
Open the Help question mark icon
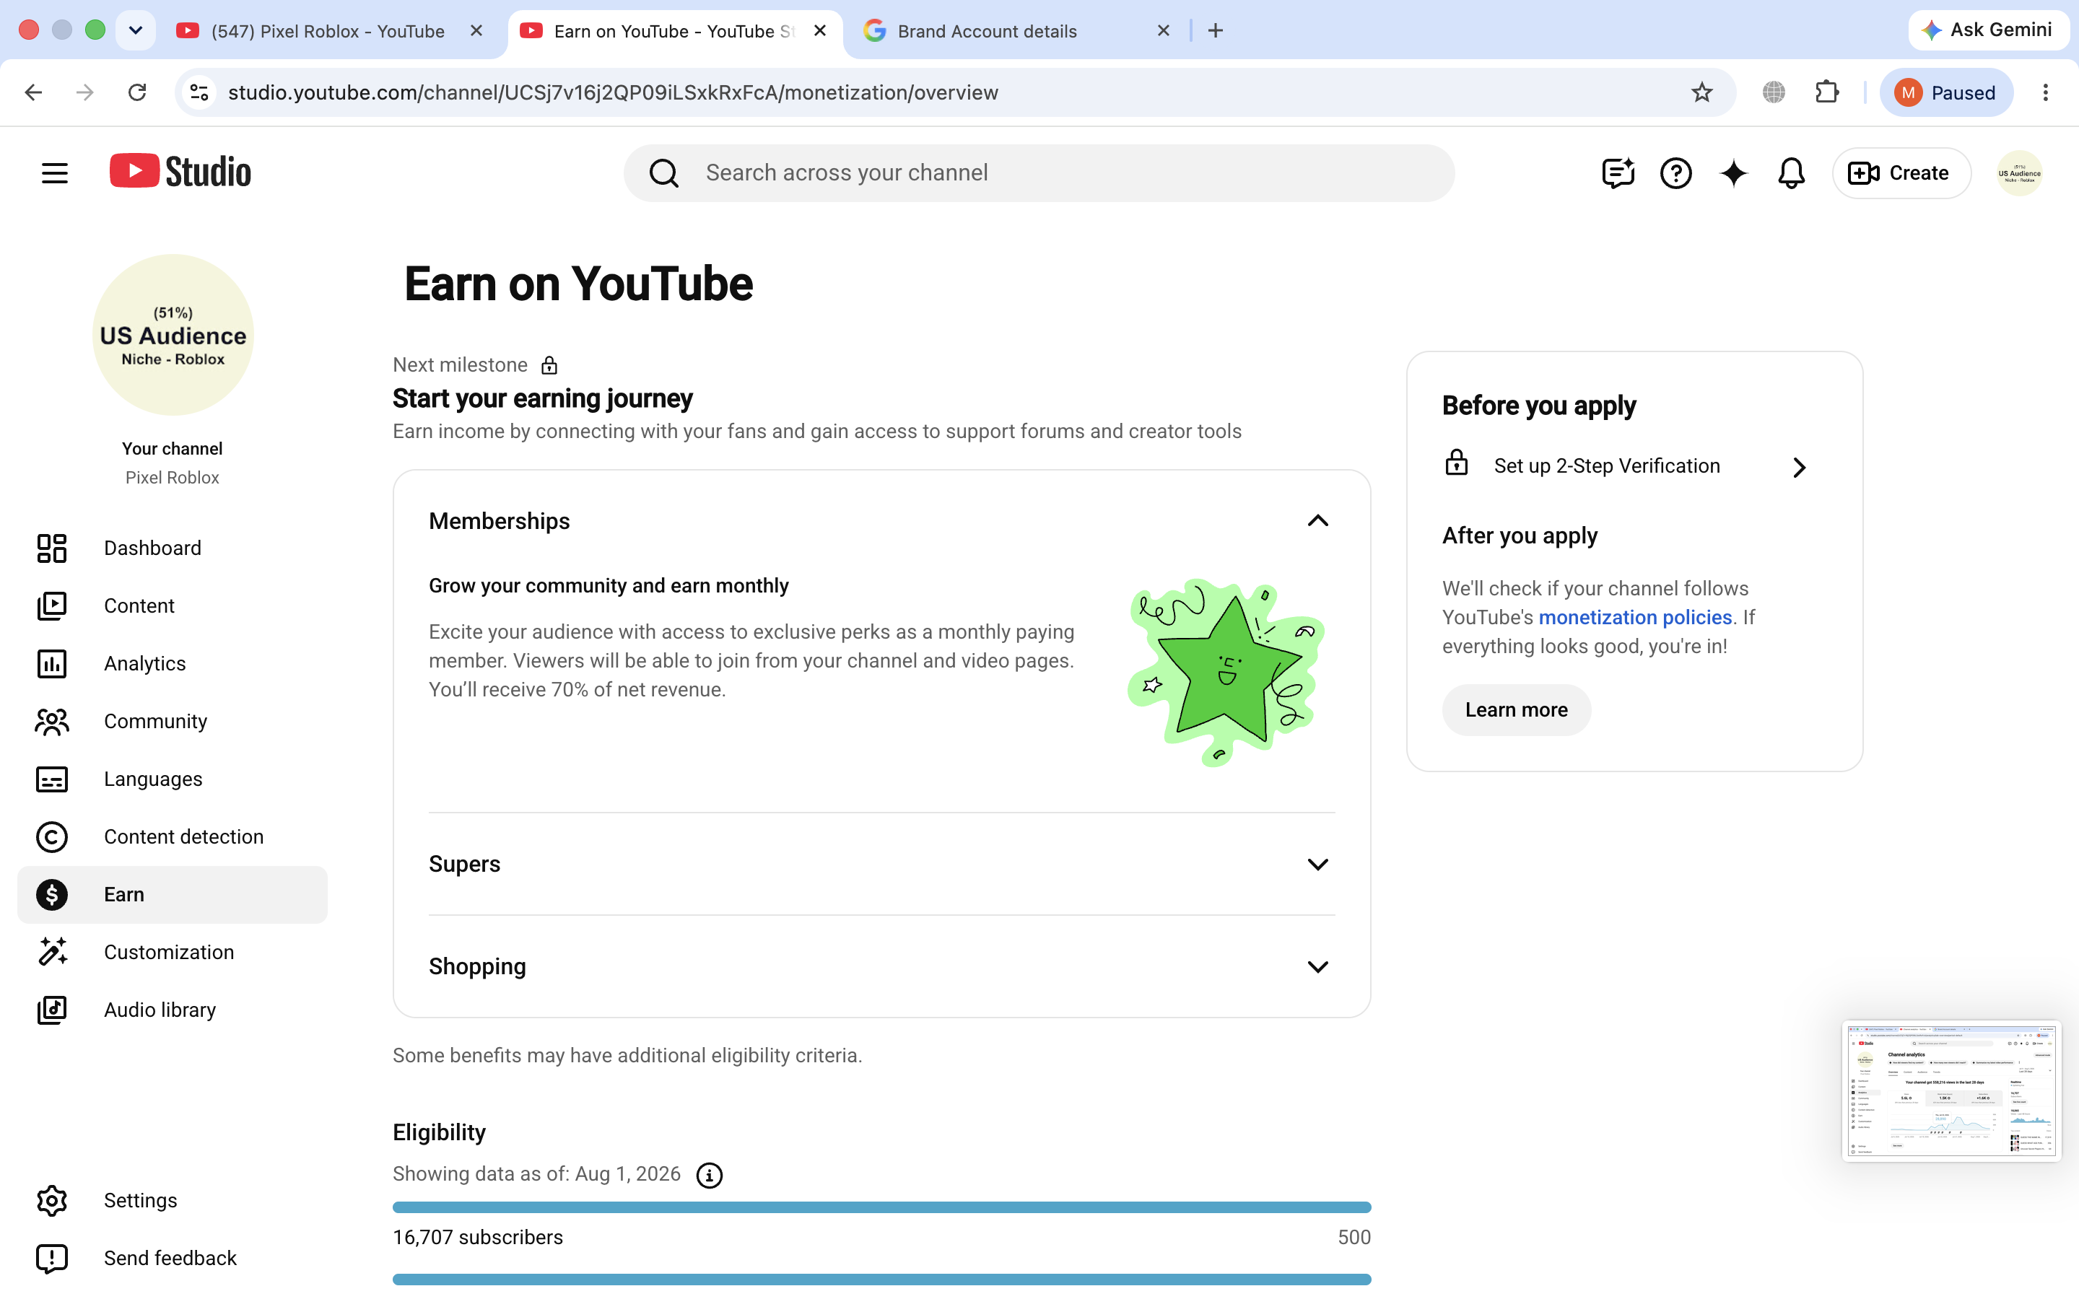(1675, 172)
